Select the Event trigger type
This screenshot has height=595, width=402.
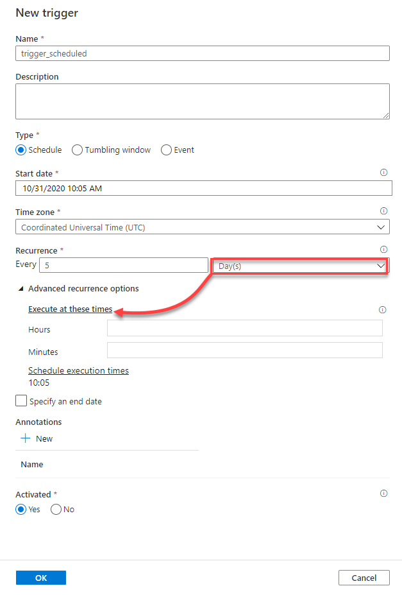(167, 150)
